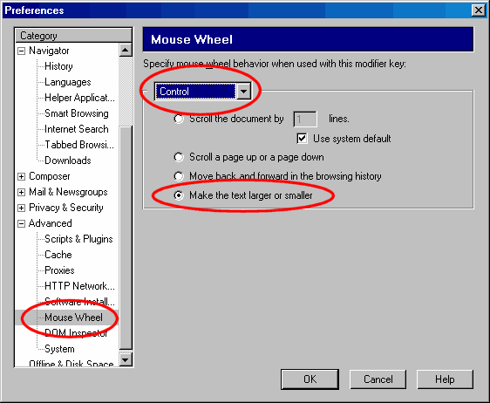Collapse the Advanced category
Viewport: 490px width, 403px height.
(21, 223)
